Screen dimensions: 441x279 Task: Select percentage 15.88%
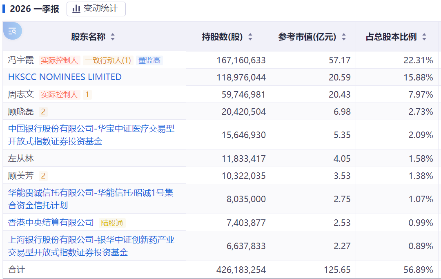tap(418, 77)
